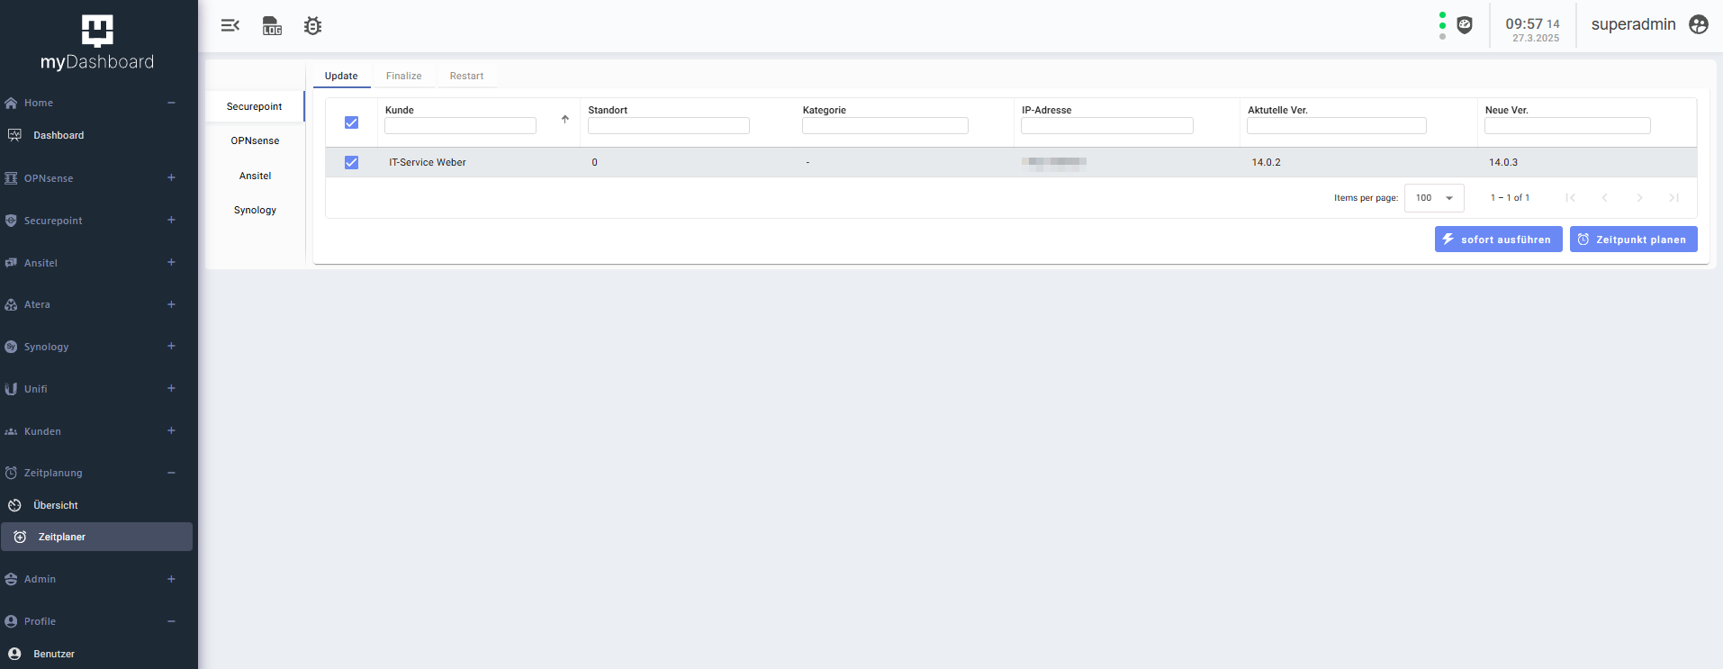Switch to the Restart tab
The width and height of the screenshot is (1723, 669).
(466, 76)
